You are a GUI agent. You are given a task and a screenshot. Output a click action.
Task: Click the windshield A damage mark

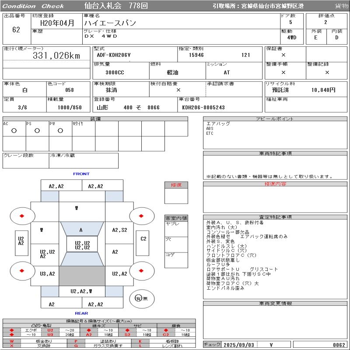tap(81, 230)
